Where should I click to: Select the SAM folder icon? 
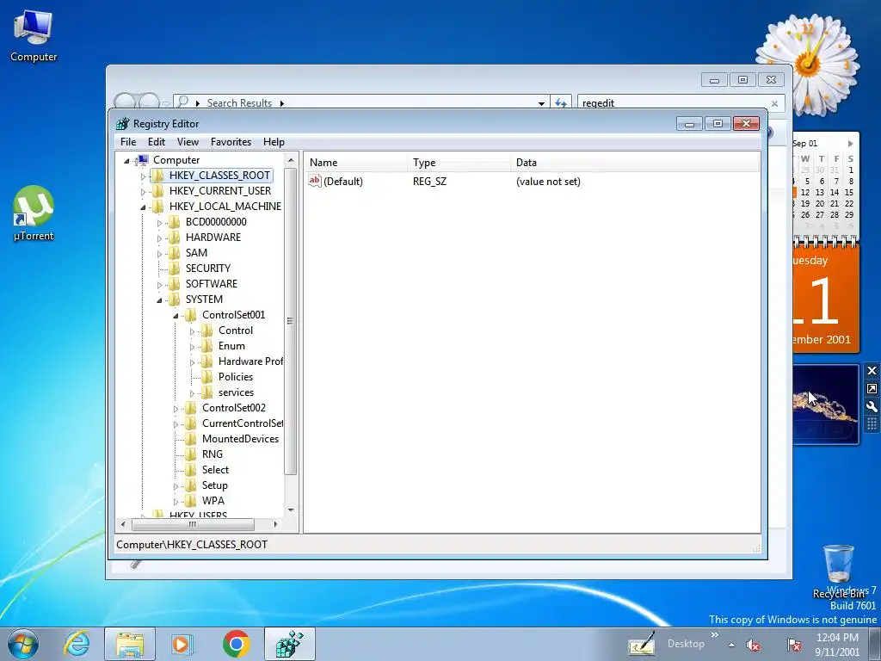(x=174, y=253)
